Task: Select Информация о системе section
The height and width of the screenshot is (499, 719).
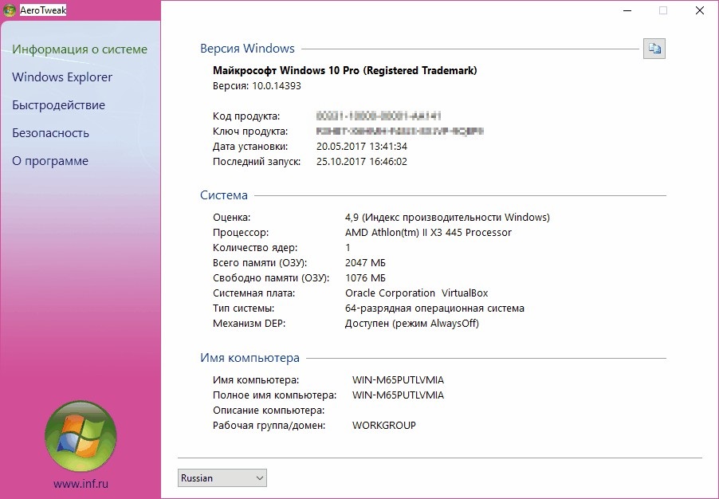Action: click(80, 49)
